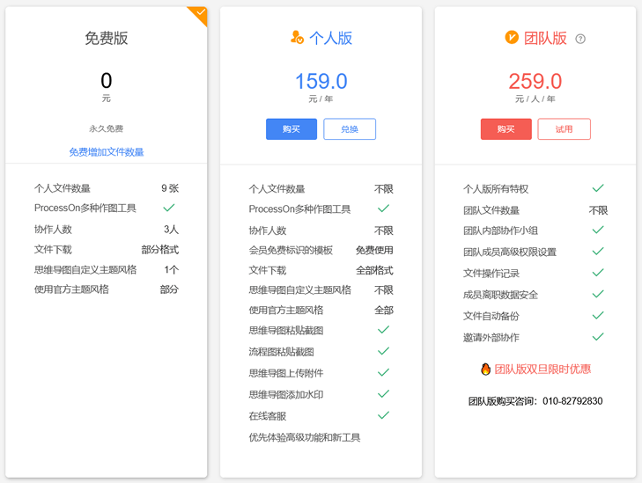Click the 3人 collaborator count value

click(x=171, y=229)
